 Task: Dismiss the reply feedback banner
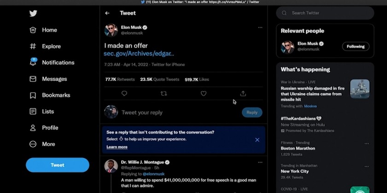click(257, 140)
